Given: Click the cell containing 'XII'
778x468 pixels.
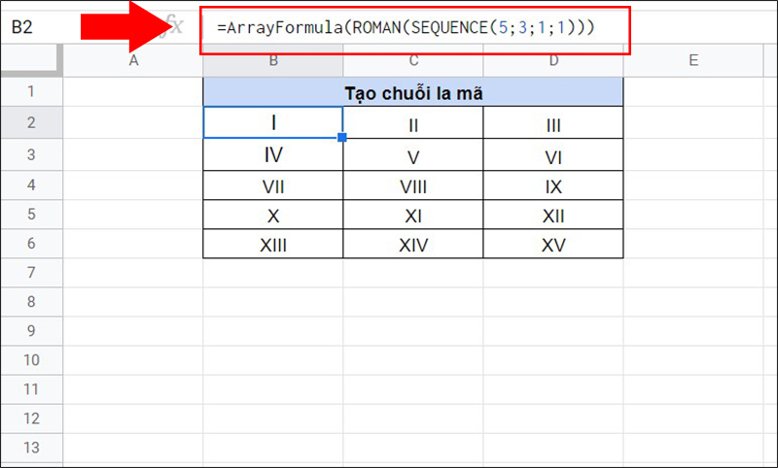Looking at the screenshot, I should click(553, 215).
